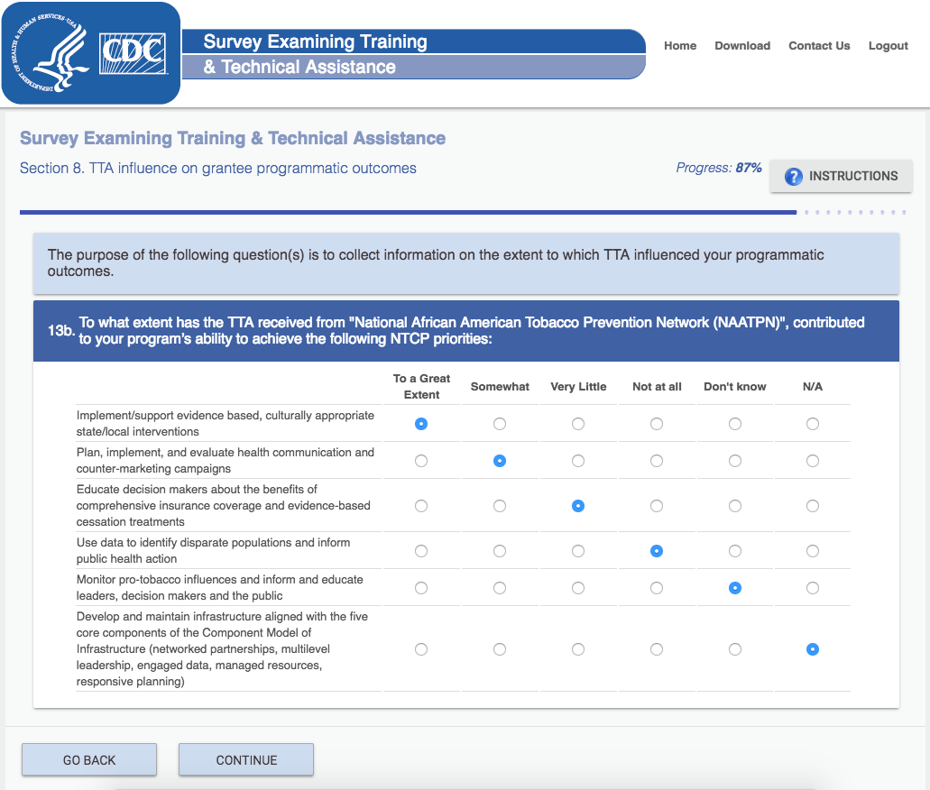Screen dimensions: 930x790
Task: Open the INSTRUCTIONS button
Action: coord(841,177)
